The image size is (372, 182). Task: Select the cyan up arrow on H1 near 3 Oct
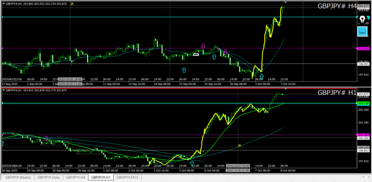[192, 163]
